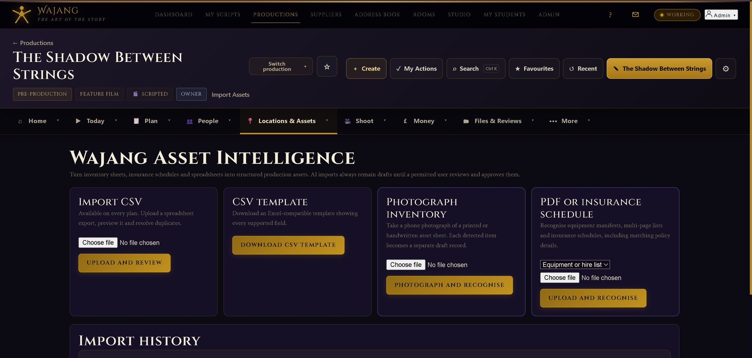Viewport: 752px width, 358px height.
Task: Open Studio in the top navigation
Action: click(x=459, y=15)
